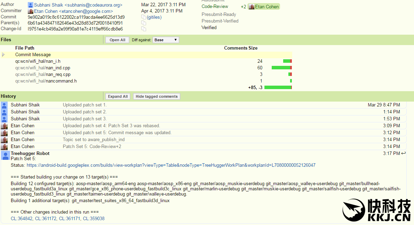Click the size bar for nan_ind.cpp
The height and width of the screenshot is (225, 414).
point(281,68)
